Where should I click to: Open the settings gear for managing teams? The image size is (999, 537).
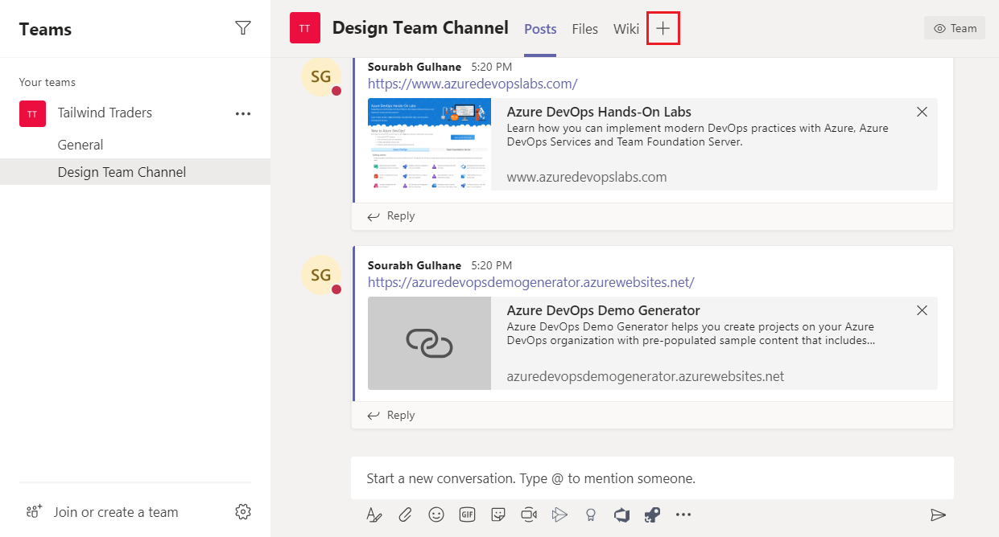coord(243,511)
